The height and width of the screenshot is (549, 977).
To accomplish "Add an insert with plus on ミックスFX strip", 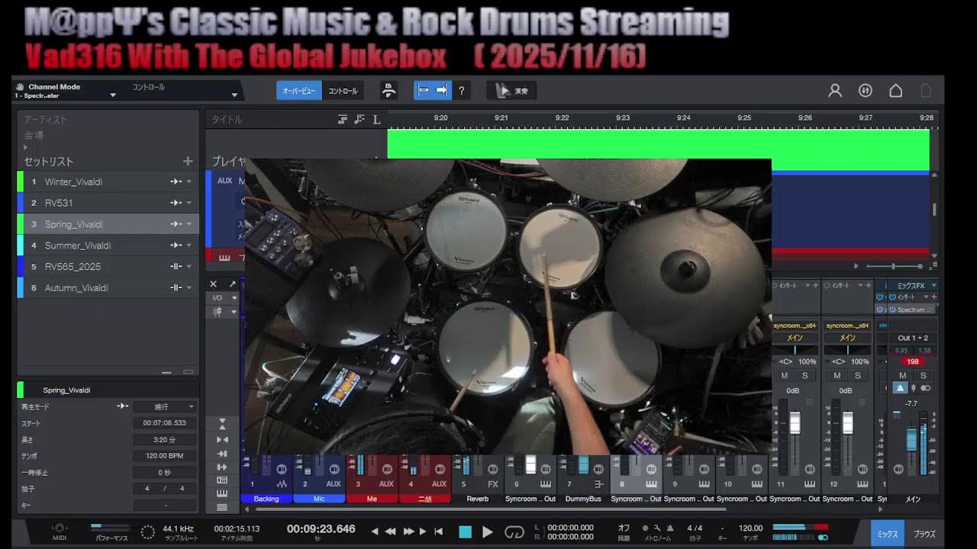I will point(933,297).
